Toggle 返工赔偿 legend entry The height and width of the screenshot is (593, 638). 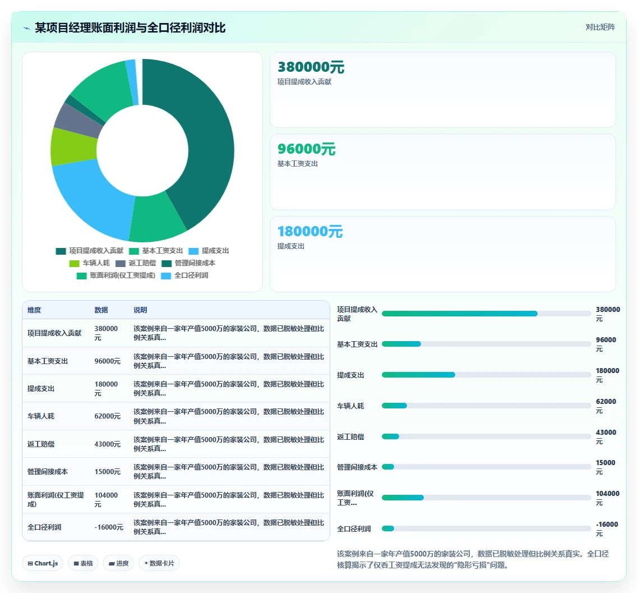(x=136, y=263)
